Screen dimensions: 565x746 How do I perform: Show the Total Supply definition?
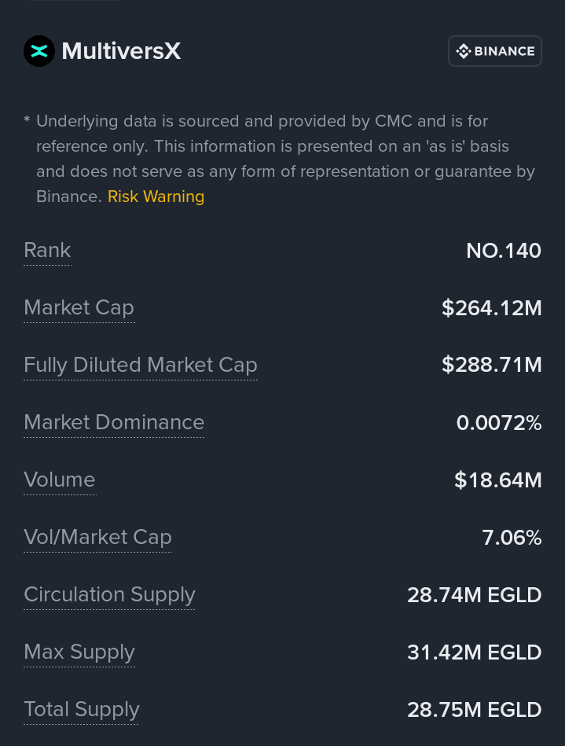81,710
